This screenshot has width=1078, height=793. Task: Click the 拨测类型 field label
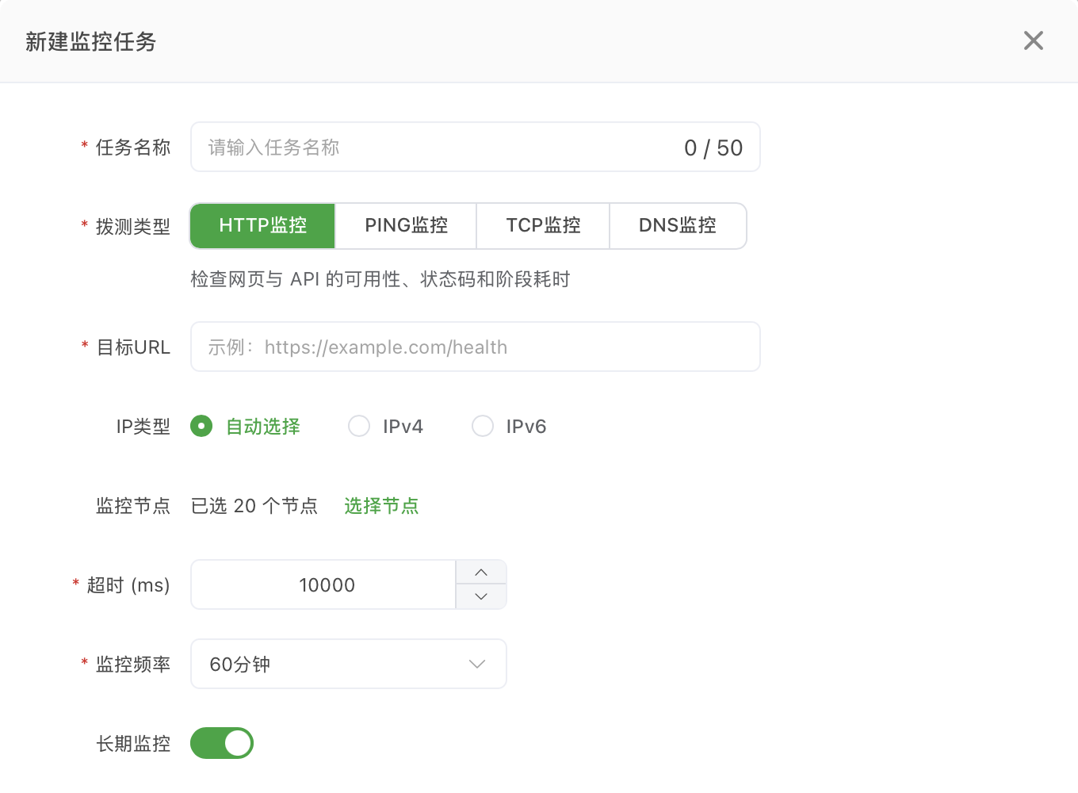tap(133, 227)
